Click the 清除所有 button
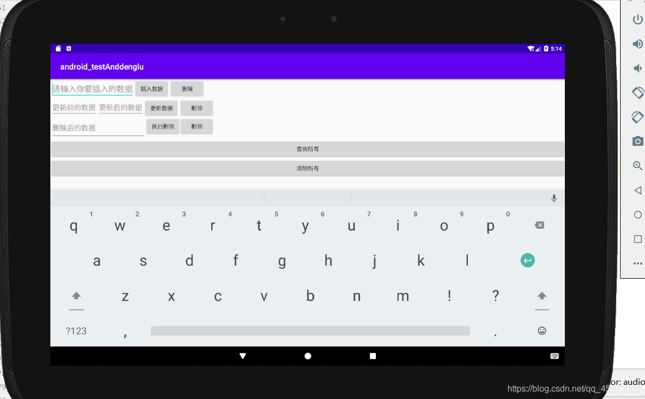 point(308,169)
